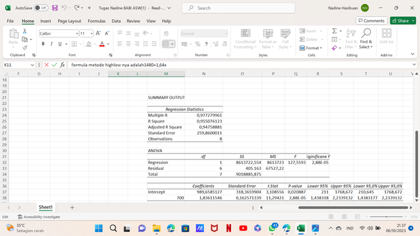
Task: Open the Calibri font name dropdown
Action: coord(77,33)
